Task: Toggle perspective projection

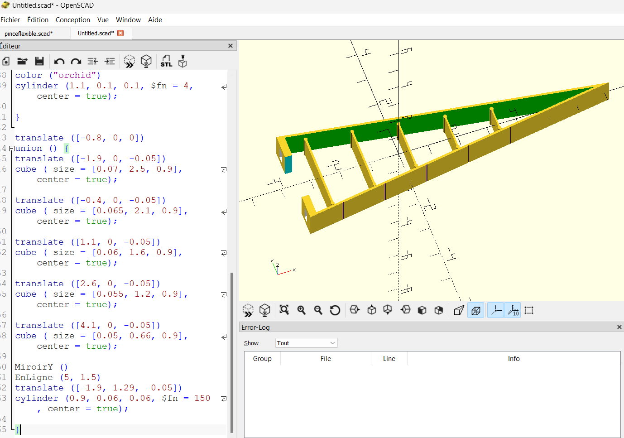Action: point(459,310)
